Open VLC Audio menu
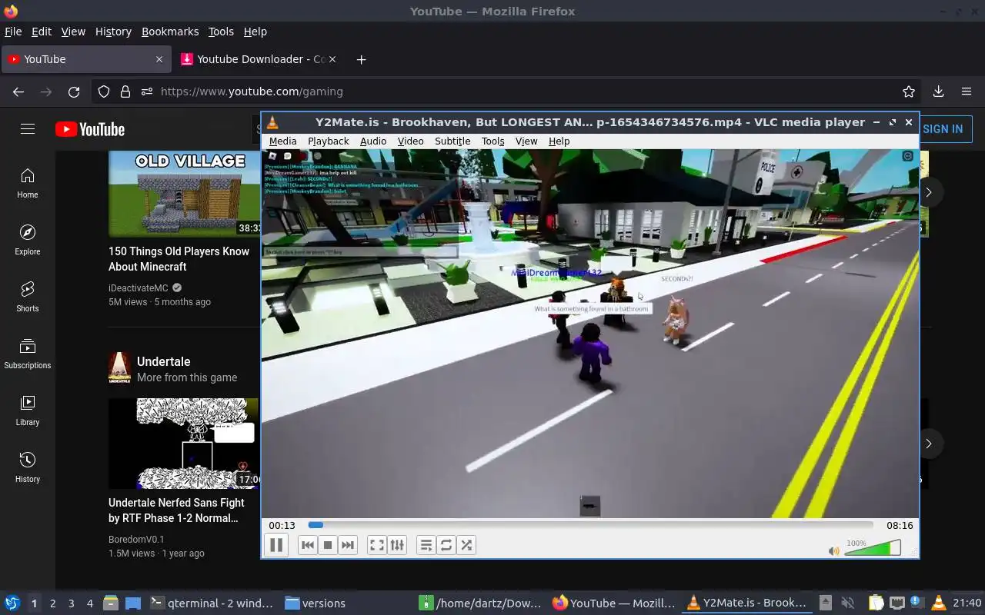 click(373, 141)
